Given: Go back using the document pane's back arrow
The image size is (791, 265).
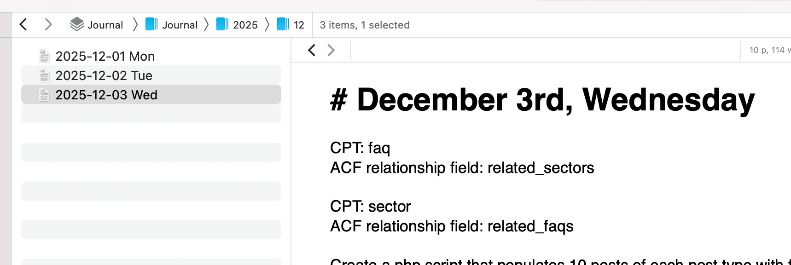Looking at the screenshot, I should point(312,50).
